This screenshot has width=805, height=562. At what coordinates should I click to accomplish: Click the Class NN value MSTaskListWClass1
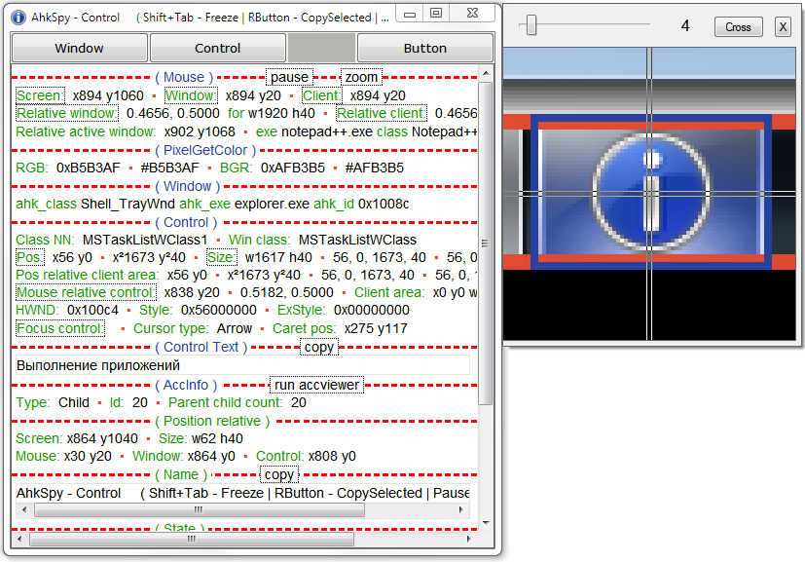tap(145, 240)
